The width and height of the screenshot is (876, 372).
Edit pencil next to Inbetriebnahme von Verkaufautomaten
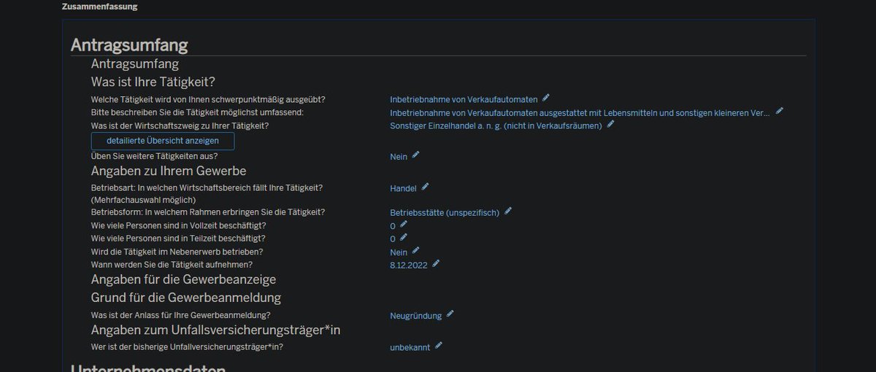(546, 98)
